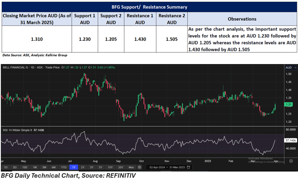This screenshot has height=181, width=298.
Task: Switch chart range to YTD
Action: click(63, 167)
